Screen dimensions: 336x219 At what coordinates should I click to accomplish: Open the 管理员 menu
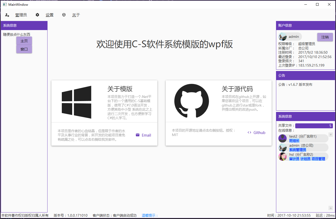click(x=21, y=15)
